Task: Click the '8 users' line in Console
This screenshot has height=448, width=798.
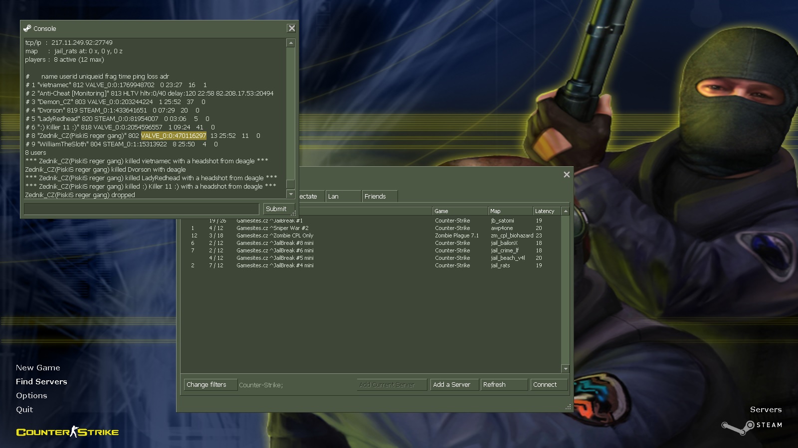Action: click(x=35, y=152)
